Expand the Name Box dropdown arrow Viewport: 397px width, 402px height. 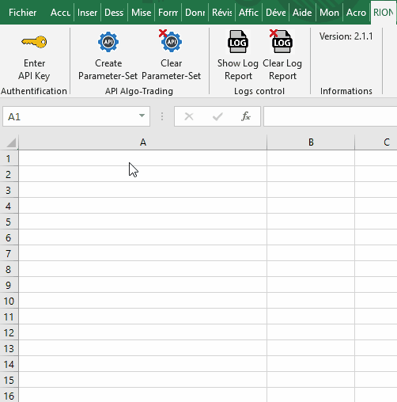click(x=142, y=116)
